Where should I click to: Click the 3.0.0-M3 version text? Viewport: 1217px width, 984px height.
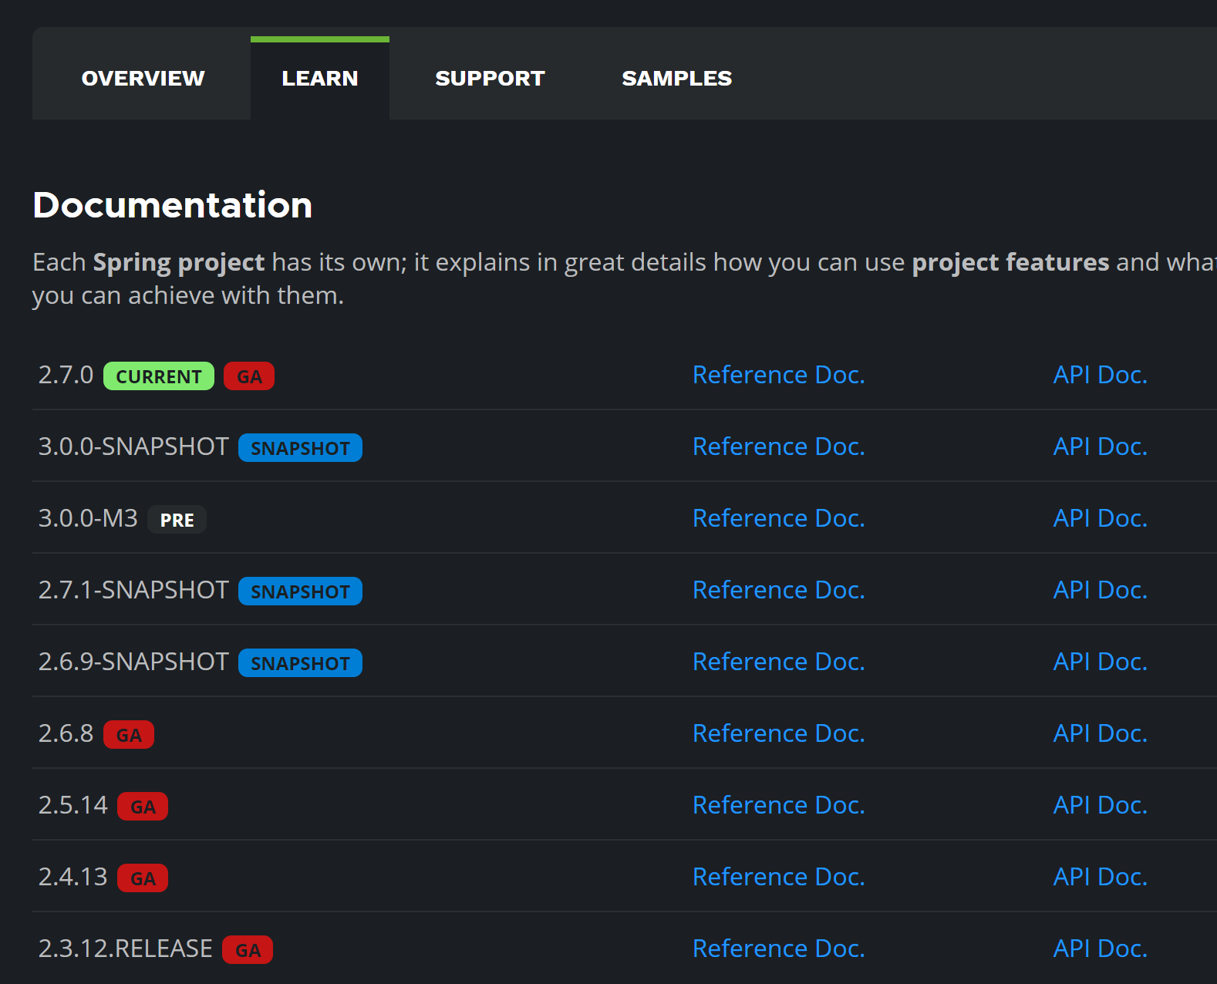tap(88, 518)
